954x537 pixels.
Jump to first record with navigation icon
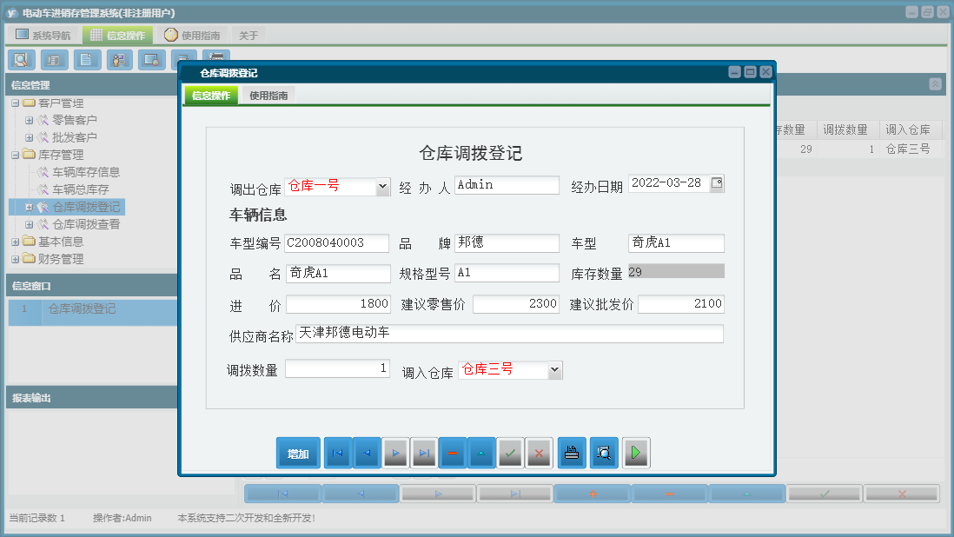[338, 453]
